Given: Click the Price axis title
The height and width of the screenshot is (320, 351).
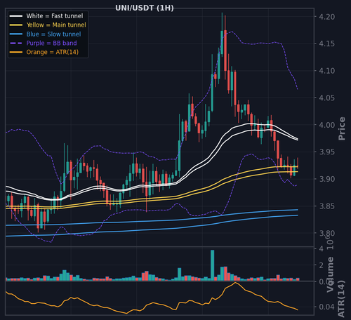Looking at the screenshot, I should coord(342,128).
